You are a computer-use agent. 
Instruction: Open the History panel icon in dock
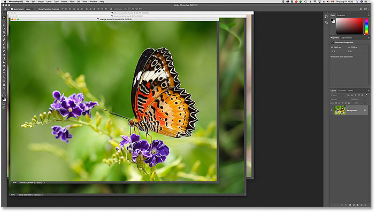pos(326,17)
